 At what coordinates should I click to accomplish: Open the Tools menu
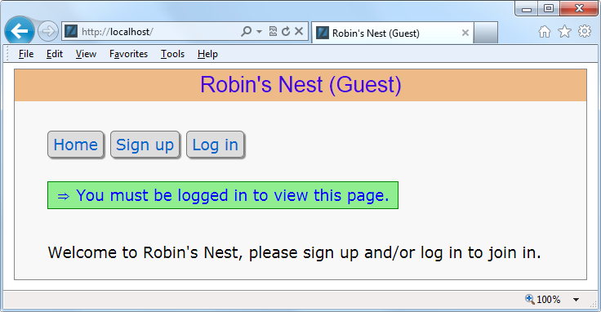pyautogui.click(x=172, y=54)
